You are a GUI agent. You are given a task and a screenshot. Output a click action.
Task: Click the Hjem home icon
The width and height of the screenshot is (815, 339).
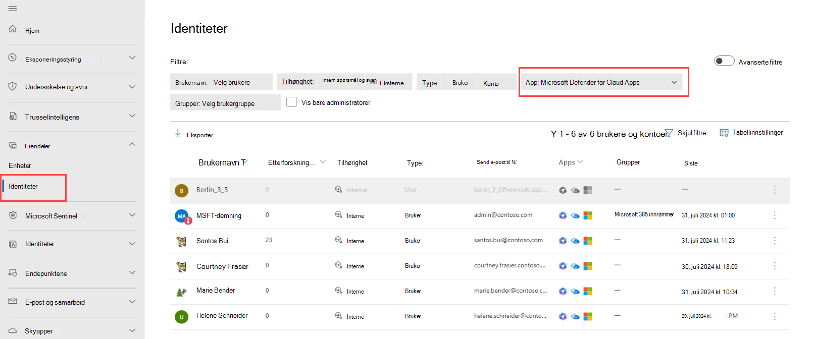point(13,29)
